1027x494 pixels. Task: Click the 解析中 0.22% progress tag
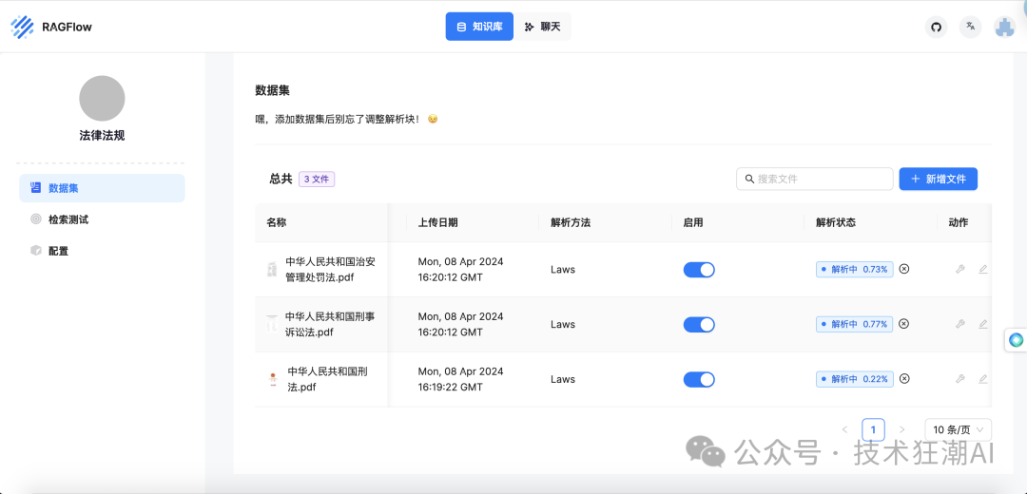pos(853,379)
